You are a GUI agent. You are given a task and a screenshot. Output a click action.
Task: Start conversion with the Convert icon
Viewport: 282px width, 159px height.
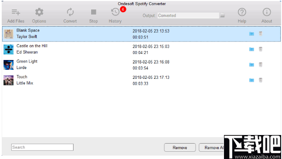[70, 12]
